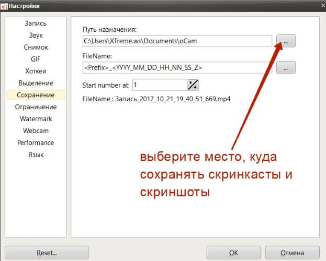Open the Webcam settings section
Viewport: 326px width, 261px height.
tap(36, 130)
